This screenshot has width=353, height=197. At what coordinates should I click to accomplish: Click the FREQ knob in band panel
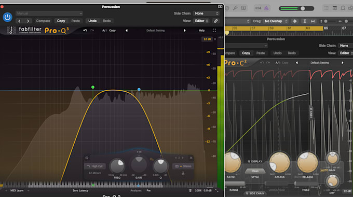pyautogui.click(x=117, y=166)
